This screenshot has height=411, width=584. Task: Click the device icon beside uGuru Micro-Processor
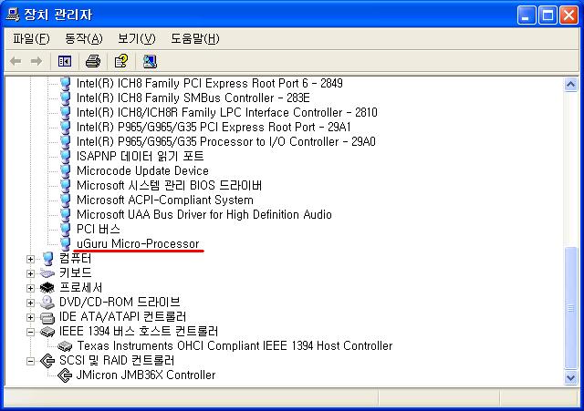coord(66,243)
